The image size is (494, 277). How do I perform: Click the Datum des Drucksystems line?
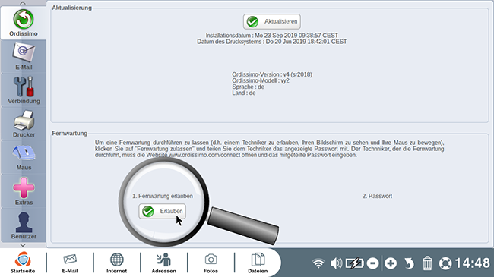(271, 42)
